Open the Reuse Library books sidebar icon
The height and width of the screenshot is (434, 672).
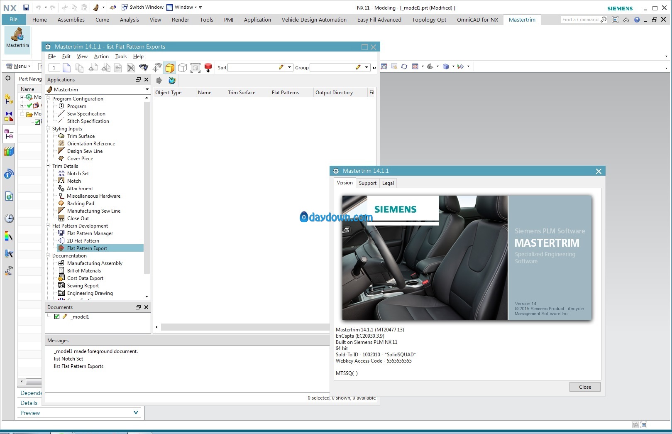[x=9, y=152]
